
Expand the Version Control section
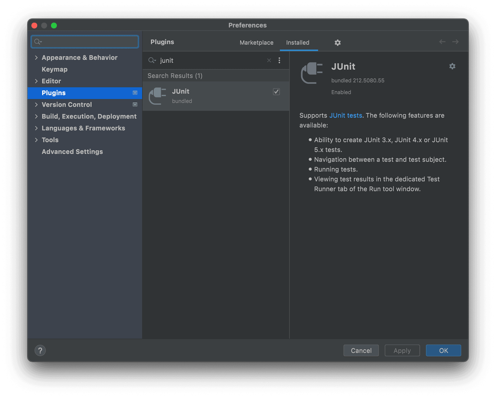click(x=36, y=105)
